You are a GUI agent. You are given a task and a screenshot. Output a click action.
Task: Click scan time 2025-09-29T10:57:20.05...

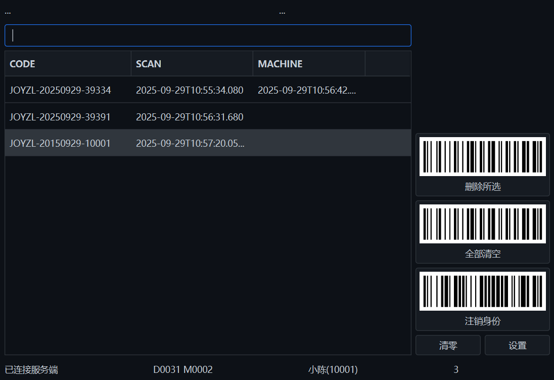coord(190,143)
